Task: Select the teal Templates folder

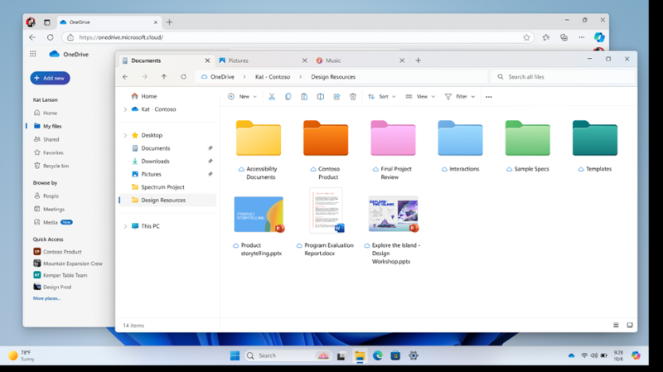Action: click(595, 147)
